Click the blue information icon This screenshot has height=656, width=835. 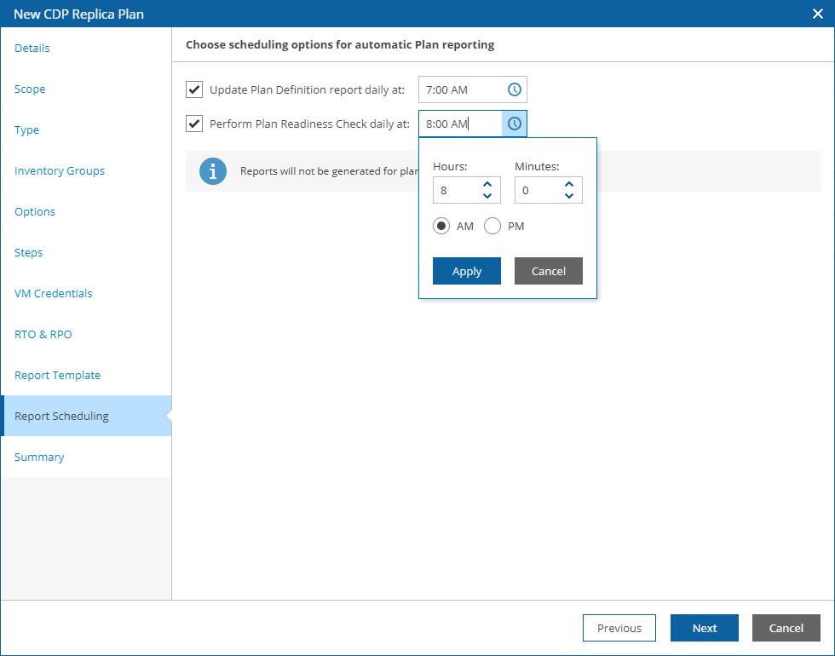(x=212, y=171)
